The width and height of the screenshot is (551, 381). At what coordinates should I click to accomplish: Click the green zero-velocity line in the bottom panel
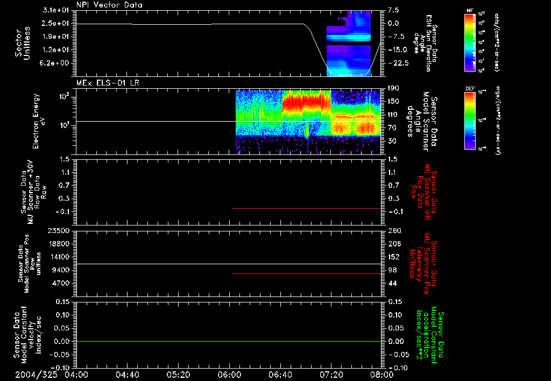228,341
